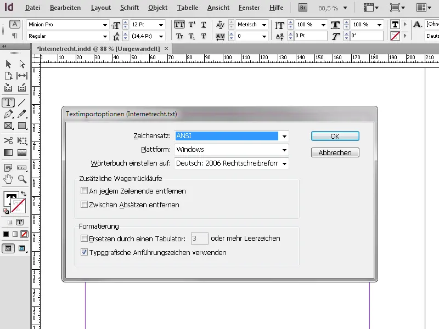Open the Ansicht menu

(x=218, y=8)
